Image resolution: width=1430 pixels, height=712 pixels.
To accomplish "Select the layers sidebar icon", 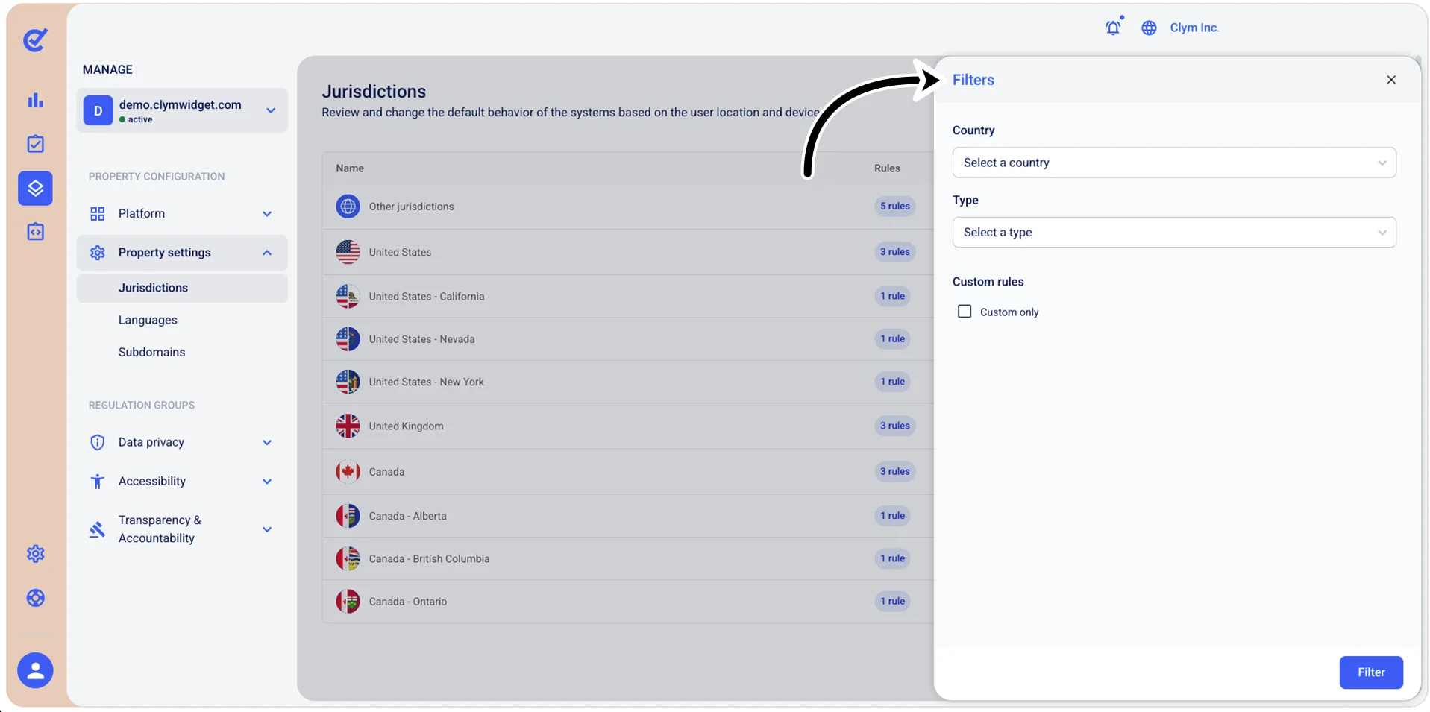I will pos(35,188).
